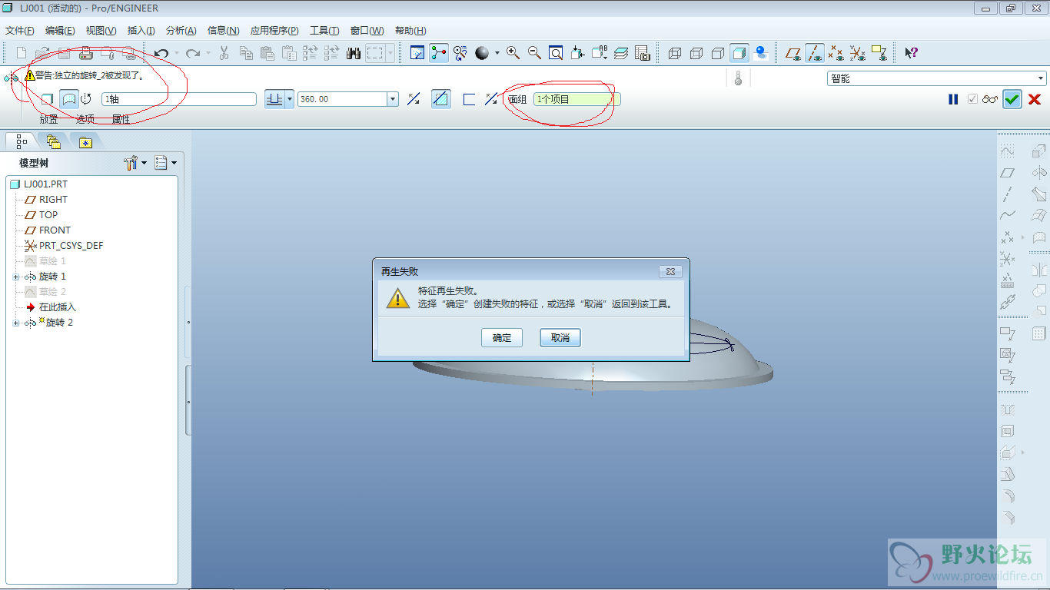The height and width of the screenshot is (590, 1050).
Task: Pause the revolve tool
Action: click(953, 99)
